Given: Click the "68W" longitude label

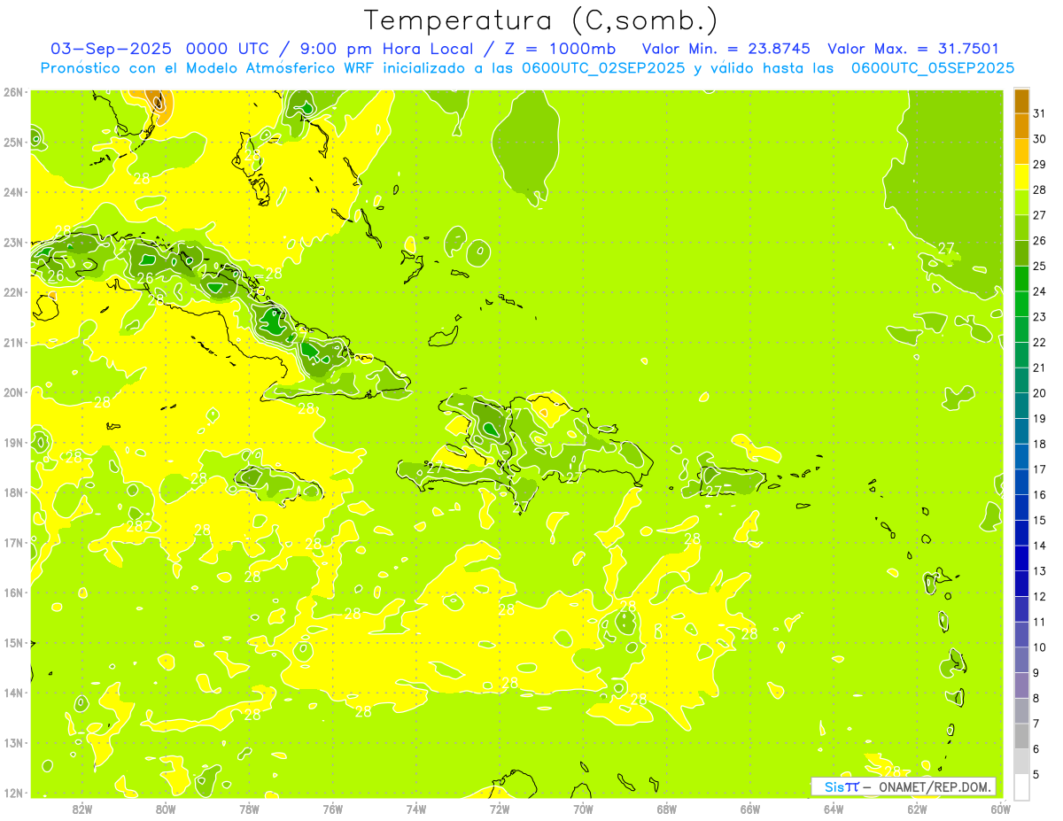Looking at the screenshot, I should pyautogui.click(x=667, y=809).
